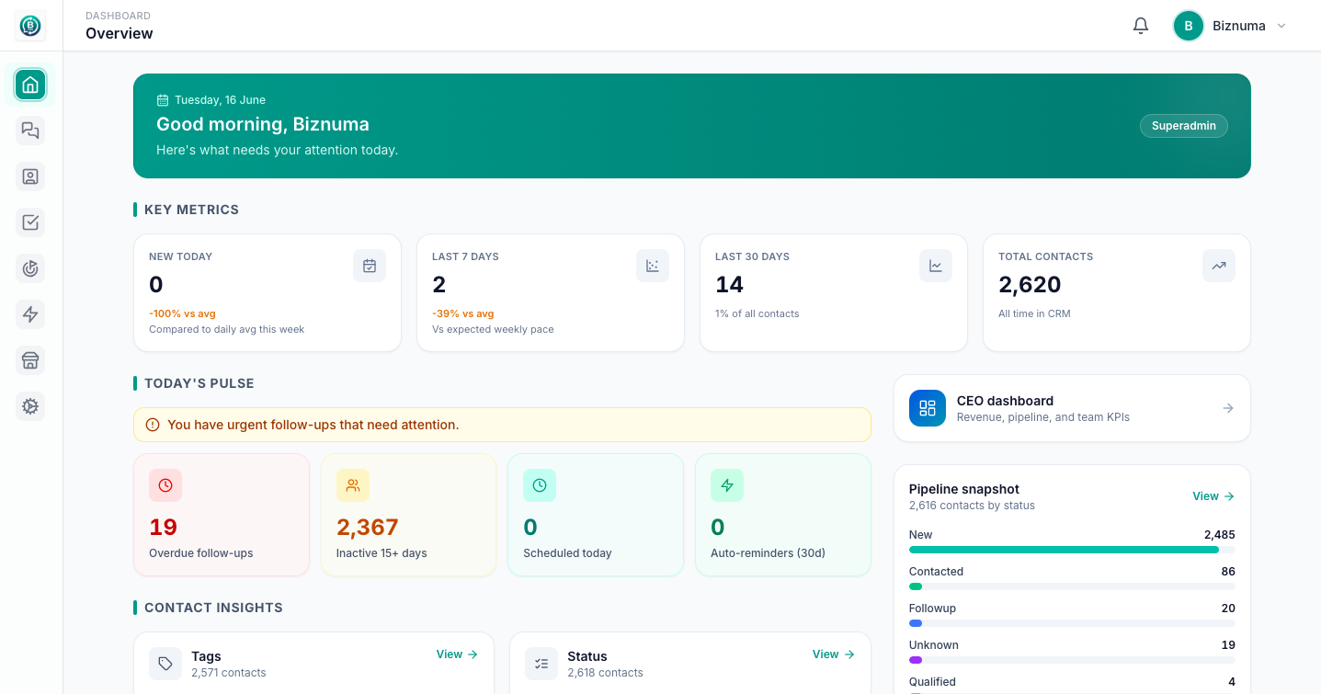The image size is (1321, 694).
Task: Click the 2,485 count beside New
Action: [1220, 535]
